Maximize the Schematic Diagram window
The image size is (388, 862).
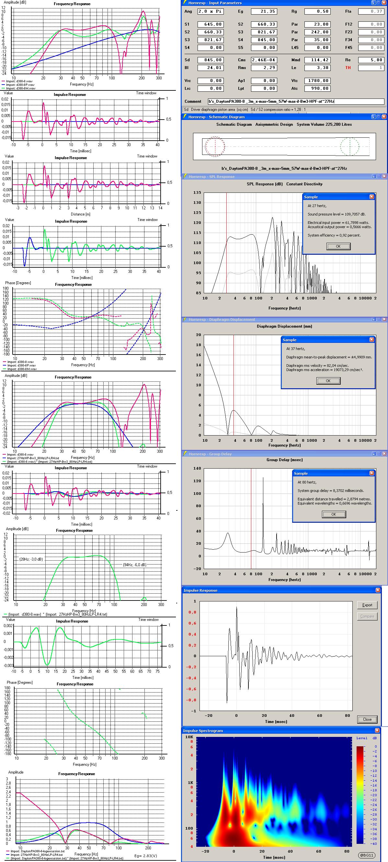(379, 117)
